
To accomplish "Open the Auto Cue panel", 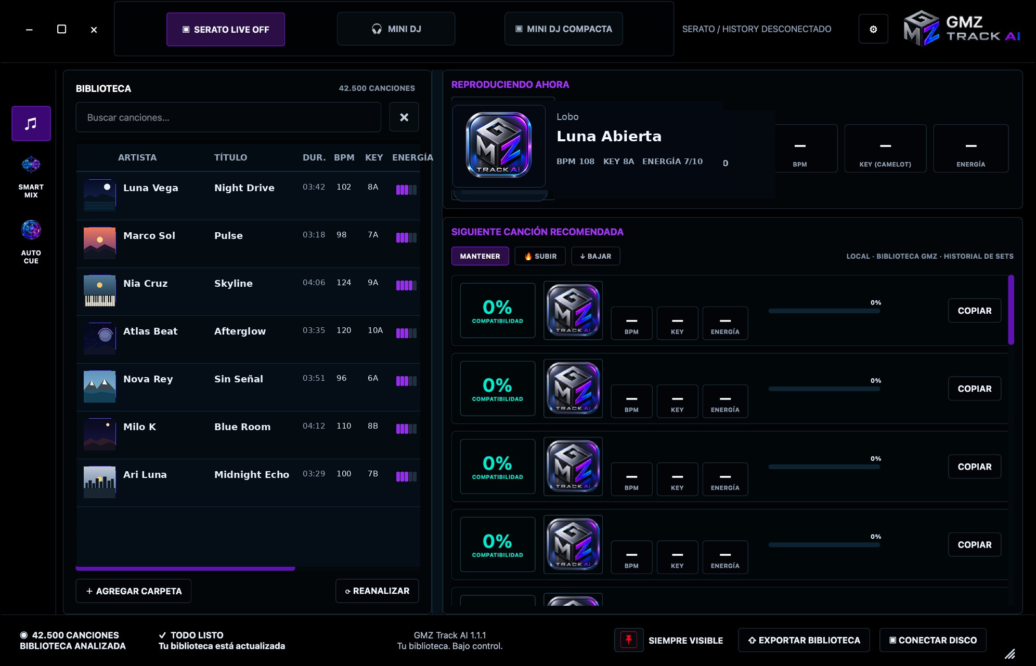I will 31,242.
